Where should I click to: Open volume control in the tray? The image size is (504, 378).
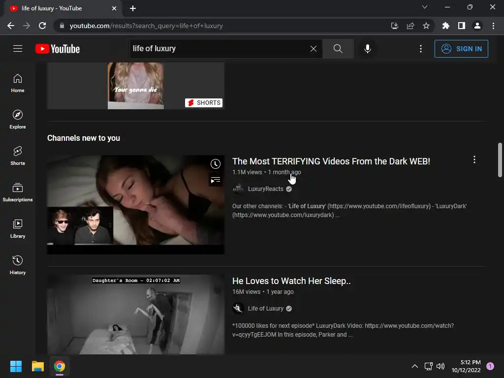tap(441, 366)
